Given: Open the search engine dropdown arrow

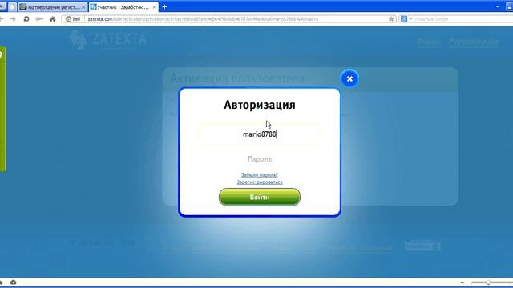Looking at the screenshot, I should pos(410,19).
